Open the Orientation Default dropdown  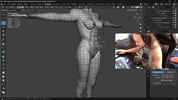[15, 10]
